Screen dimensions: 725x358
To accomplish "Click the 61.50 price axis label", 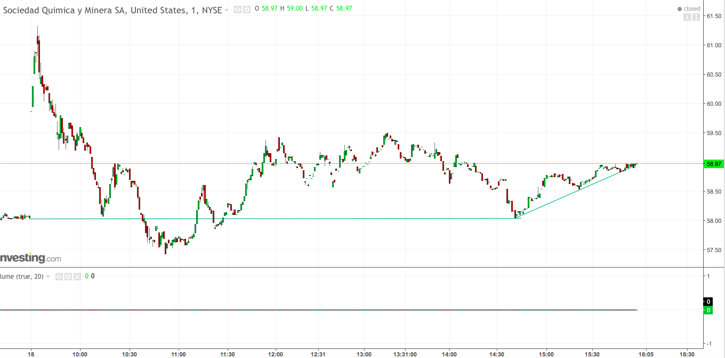I will tap(714, 16).
